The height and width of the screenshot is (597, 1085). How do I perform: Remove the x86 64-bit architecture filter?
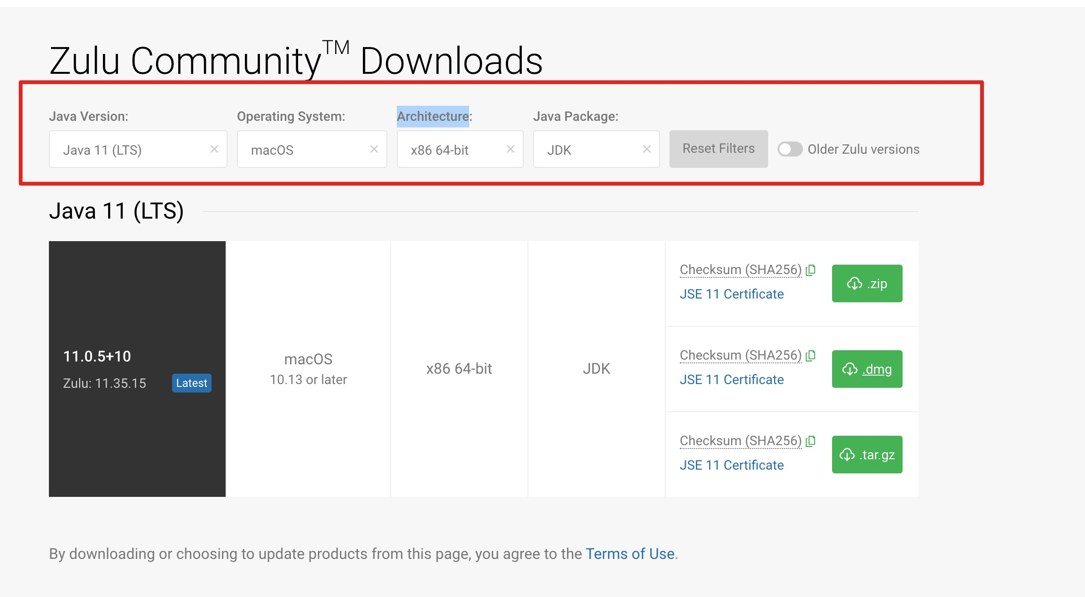click(511, 149)
